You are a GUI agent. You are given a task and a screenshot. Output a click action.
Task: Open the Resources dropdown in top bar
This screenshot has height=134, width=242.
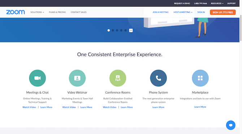tap(217, 3)
